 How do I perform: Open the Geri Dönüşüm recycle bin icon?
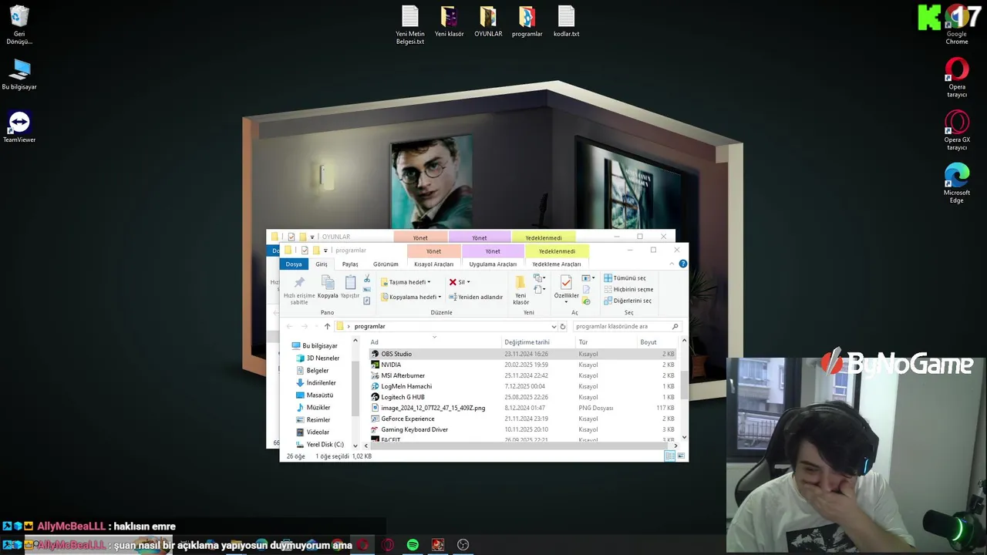(19, 25)
